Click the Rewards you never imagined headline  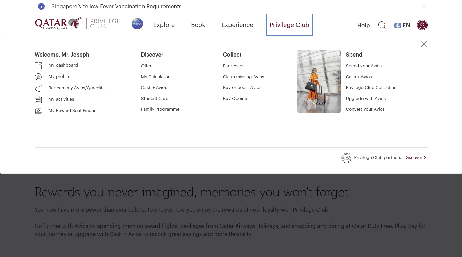click(191, 192)
